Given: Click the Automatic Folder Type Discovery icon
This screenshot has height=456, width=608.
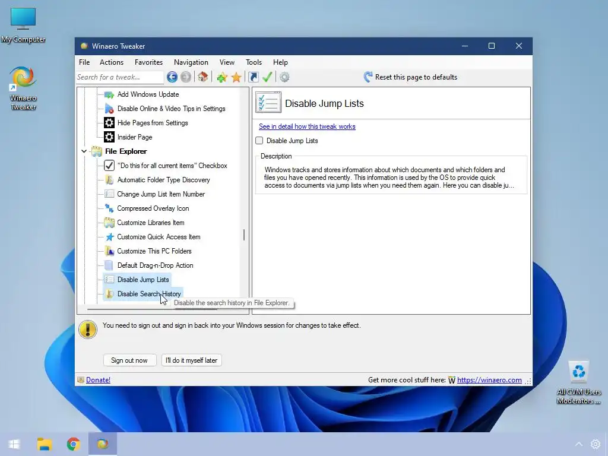Looking at the screenshot, I should tap(109, 180).
